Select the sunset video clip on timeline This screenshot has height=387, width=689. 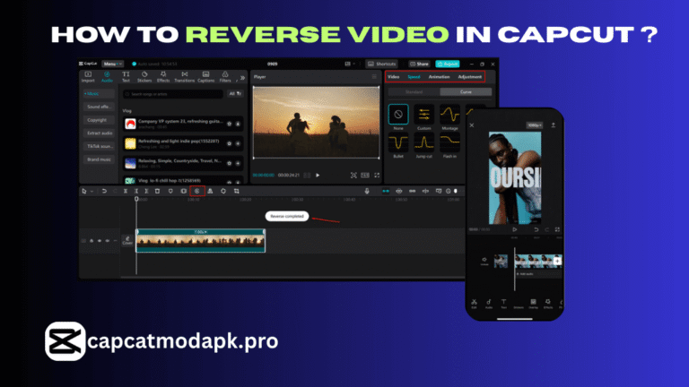tap(200, 241)
